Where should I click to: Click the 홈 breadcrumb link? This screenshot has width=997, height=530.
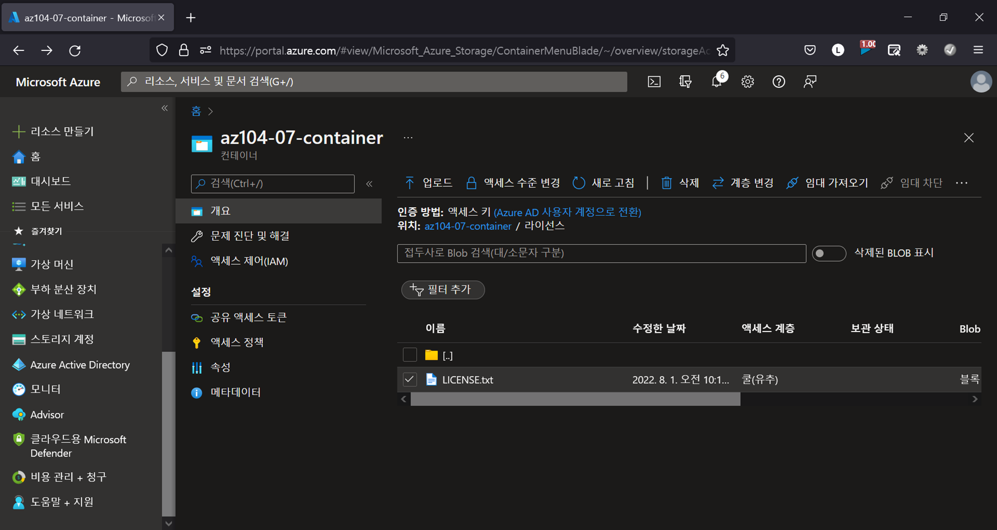[196, 111]
